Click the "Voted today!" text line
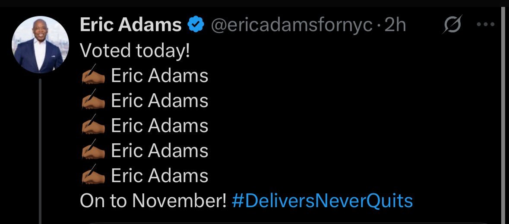This screenshot has height=224, width=509. tap(135, 51)
